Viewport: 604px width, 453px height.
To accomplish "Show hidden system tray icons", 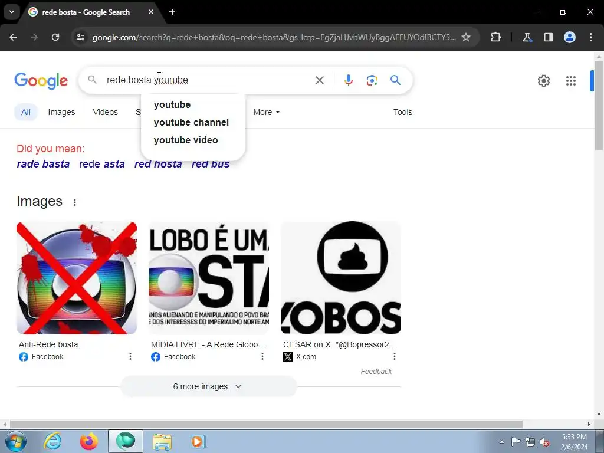I will [x=501, y=442].
